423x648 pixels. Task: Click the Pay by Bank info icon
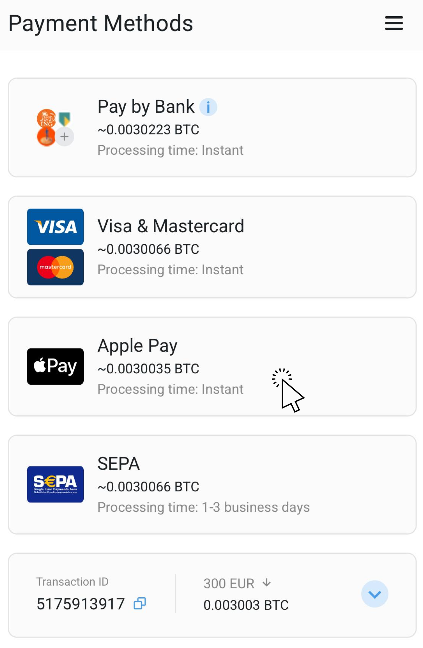pyautogui.click(x=208, y=107)
